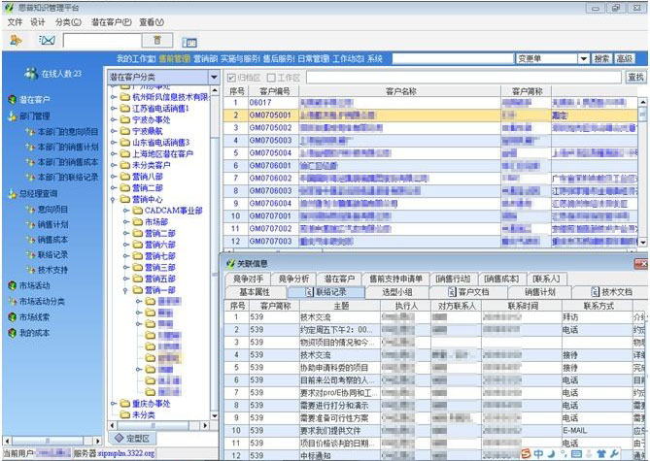Open 潜在客户 in the left sidebar

[x=34, y=99]
